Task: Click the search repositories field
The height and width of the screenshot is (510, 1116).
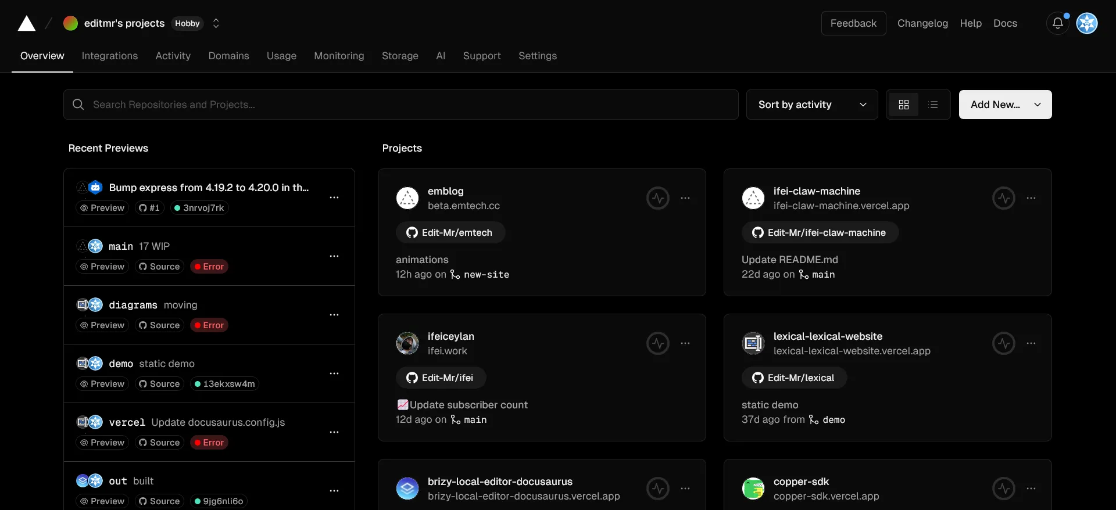Action: 401,105
